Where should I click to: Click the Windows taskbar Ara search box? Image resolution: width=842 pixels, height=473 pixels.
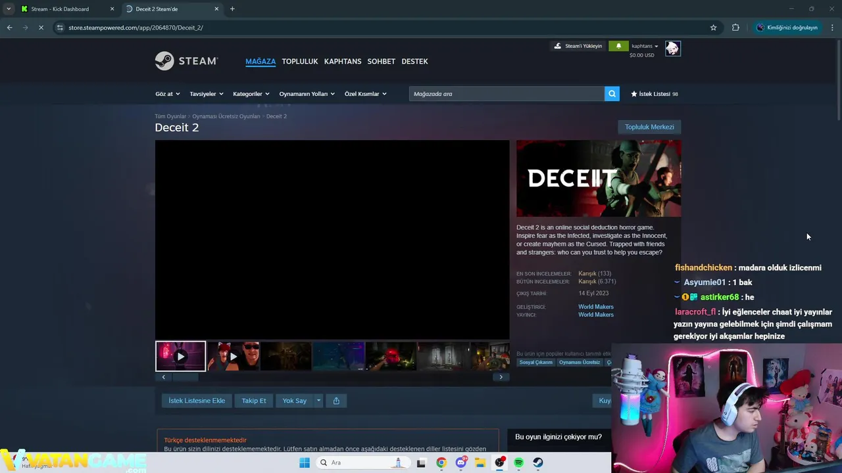(x=362, y=462)
